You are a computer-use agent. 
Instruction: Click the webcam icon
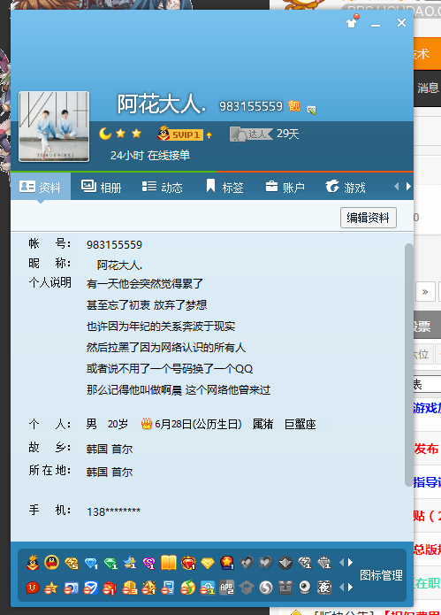[x=305, y=588]
